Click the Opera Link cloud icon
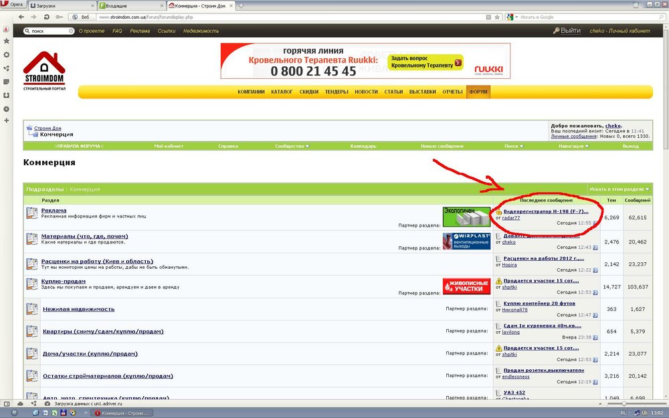669x418 pixels. (x=20, y=403)
